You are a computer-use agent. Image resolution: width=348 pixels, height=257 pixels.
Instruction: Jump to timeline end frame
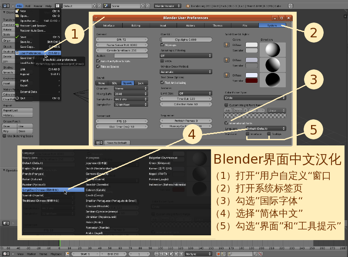181,254
